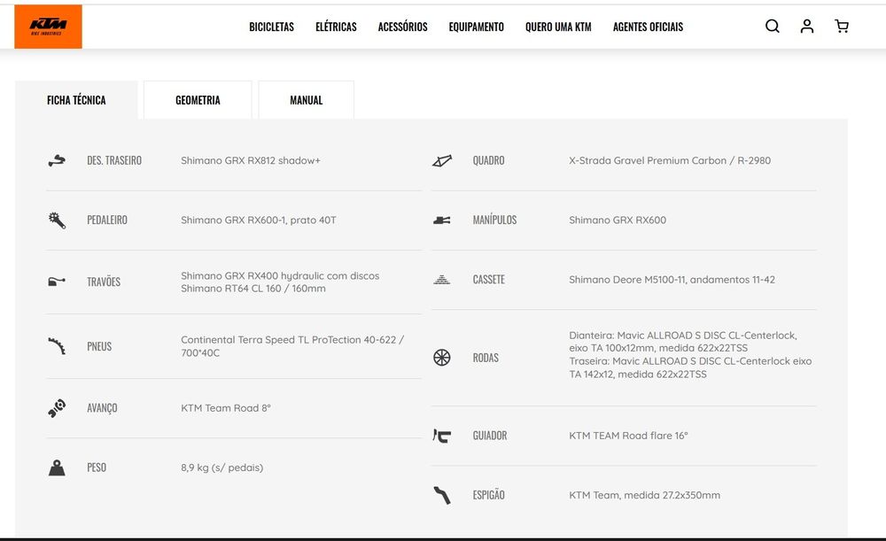Click the 'Shimano GRX RX600' shifters value
The image size is (886, 541).
pos(617,220)
